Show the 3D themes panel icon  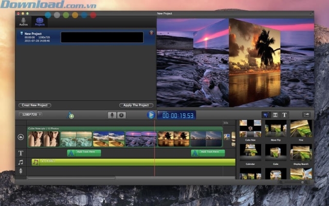click(x=266, y=115)
